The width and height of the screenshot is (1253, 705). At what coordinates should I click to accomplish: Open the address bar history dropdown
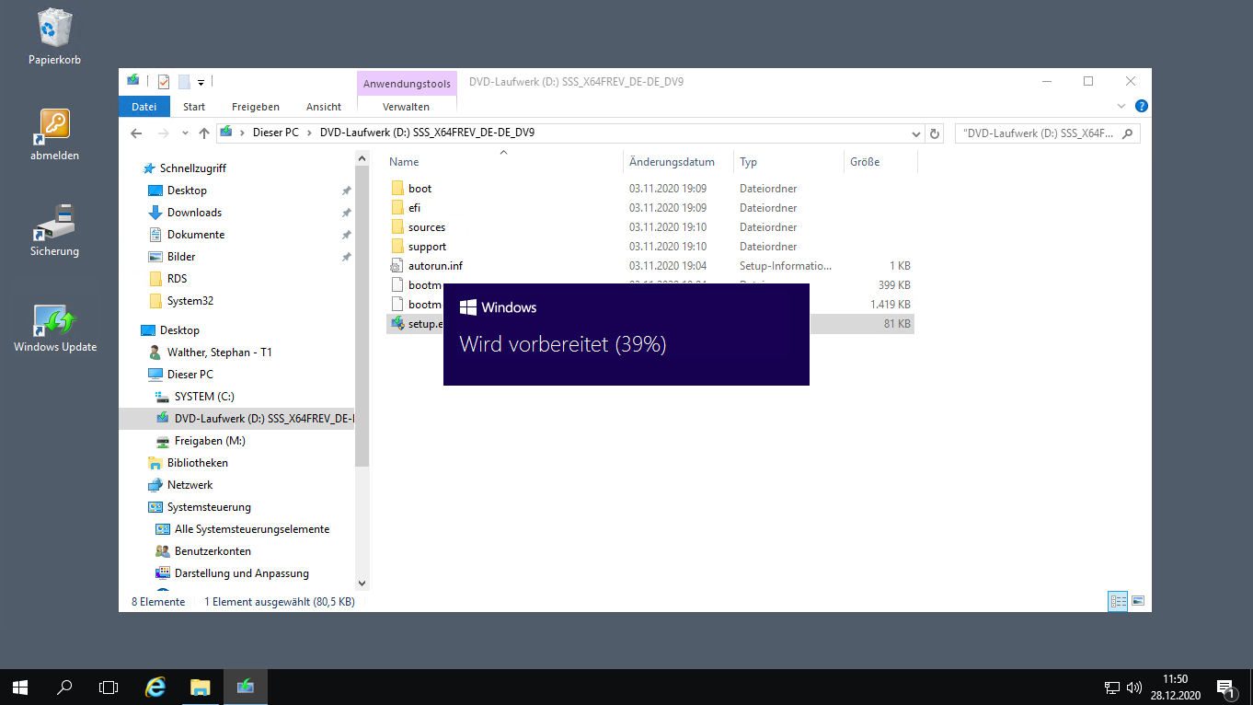915,133
